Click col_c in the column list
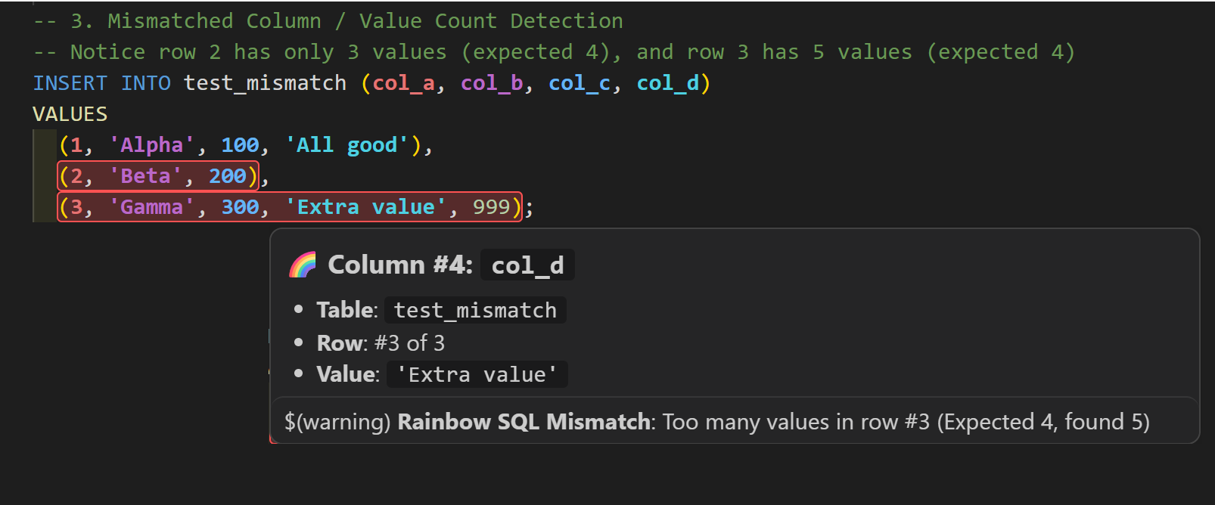Viewport: 1215px width, 505px height. [580, 83]
